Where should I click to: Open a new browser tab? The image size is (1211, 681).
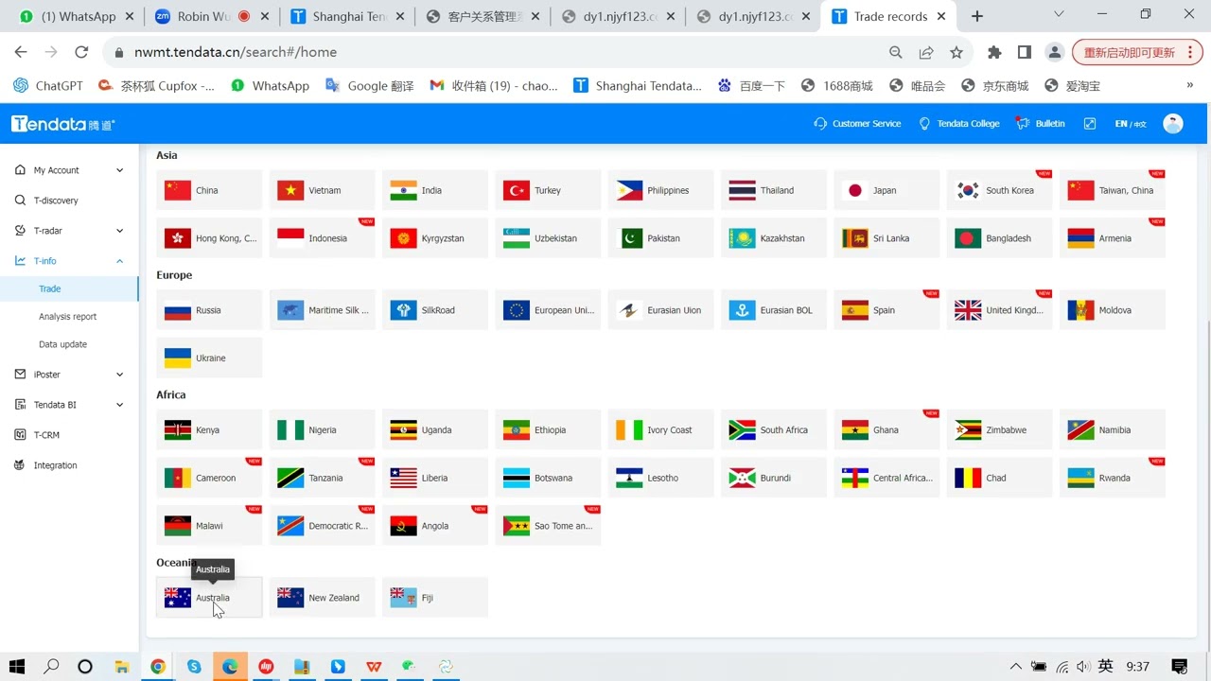(977, 16)
